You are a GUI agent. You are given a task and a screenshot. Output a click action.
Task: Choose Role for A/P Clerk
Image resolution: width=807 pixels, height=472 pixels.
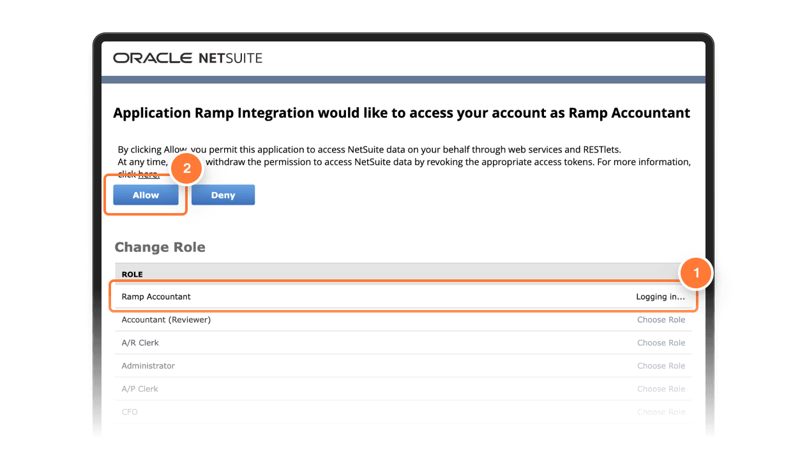coord(661,388)
